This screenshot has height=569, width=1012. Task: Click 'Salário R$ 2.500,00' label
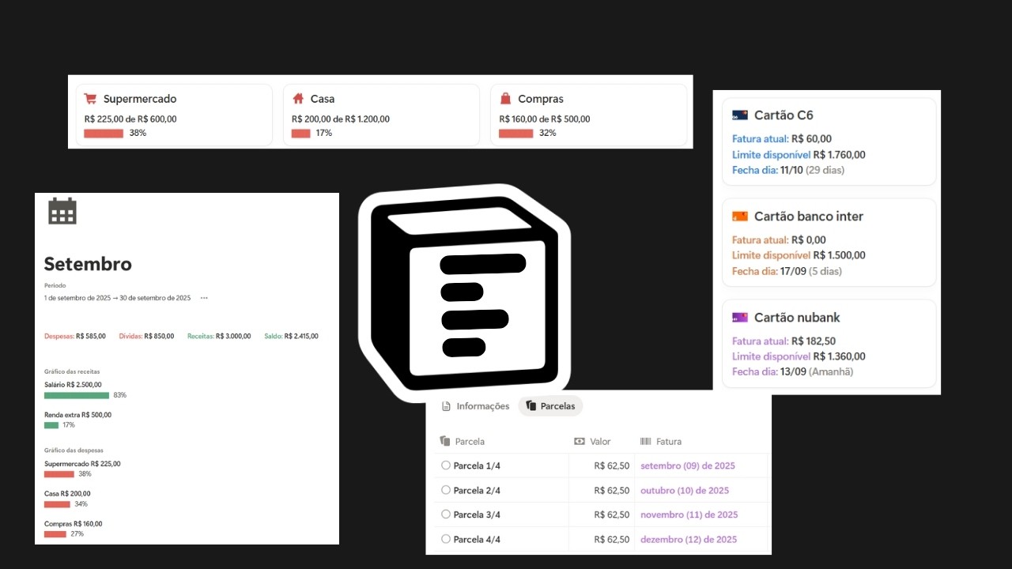coord(73,385)
